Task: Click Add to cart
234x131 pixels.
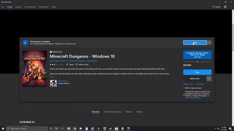Action: pyautogui.click(x=195, y=79)
